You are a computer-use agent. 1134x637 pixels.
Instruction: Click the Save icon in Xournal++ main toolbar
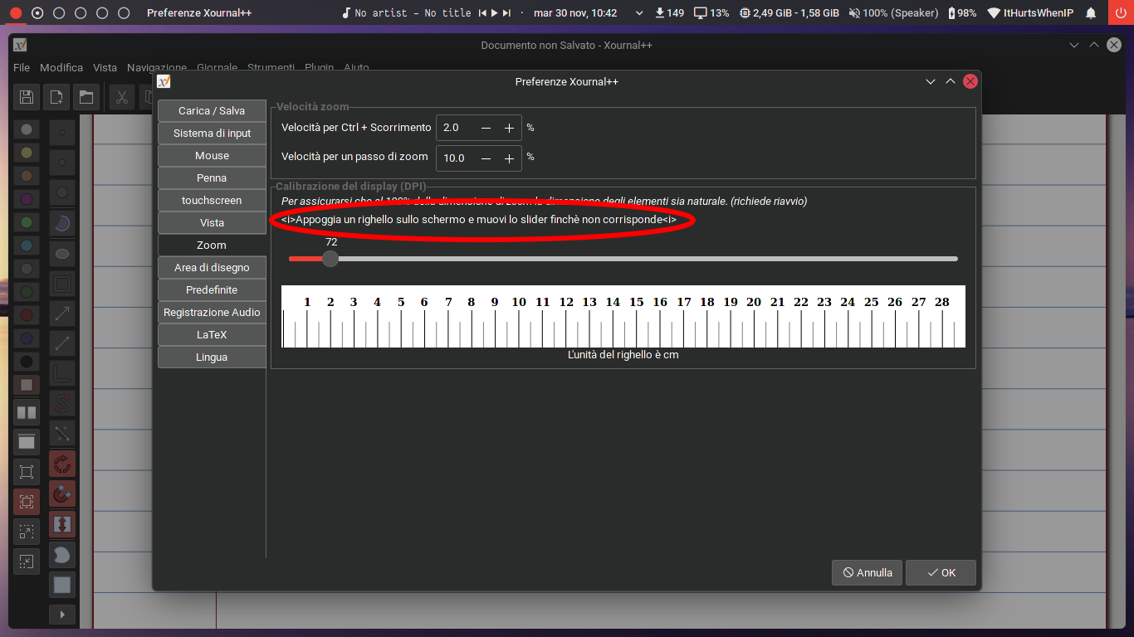click(x=27, y=97)
